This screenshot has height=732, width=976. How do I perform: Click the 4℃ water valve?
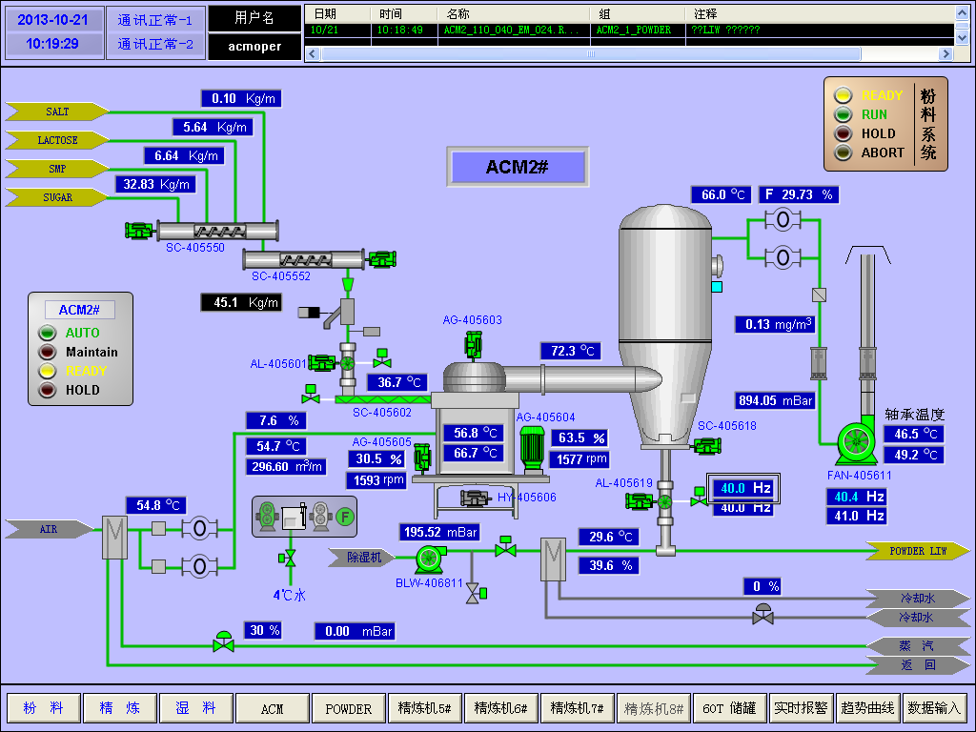(288, 559)
